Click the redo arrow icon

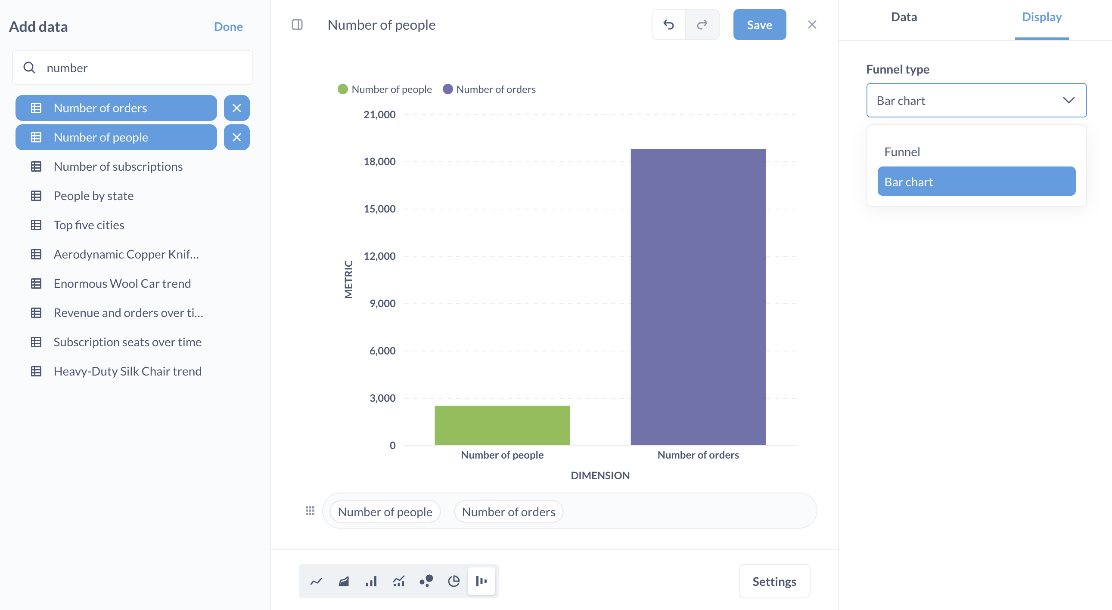tap(702, 25)
